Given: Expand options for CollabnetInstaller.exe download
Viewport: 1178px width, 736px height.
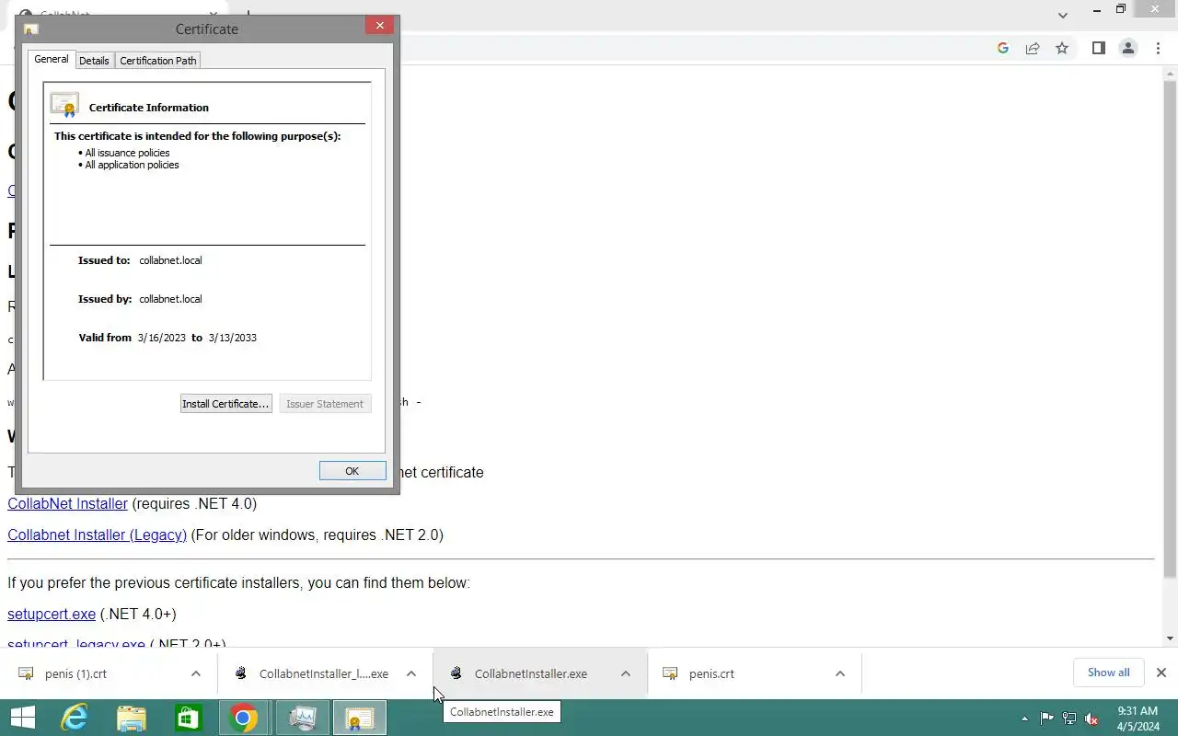Looking at the screenshot, I should tap(626, 673).
